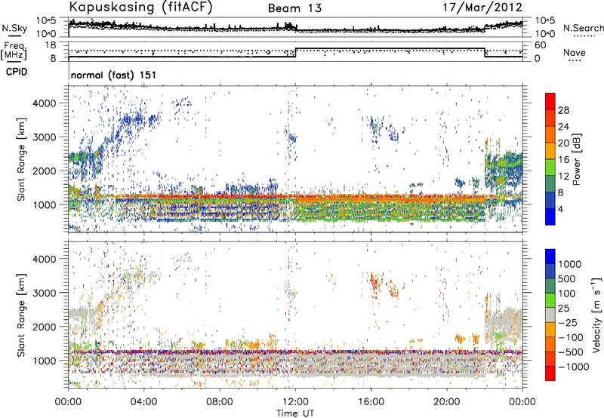Click the "-25" label on the Velocity colorbar

point(568,323)
